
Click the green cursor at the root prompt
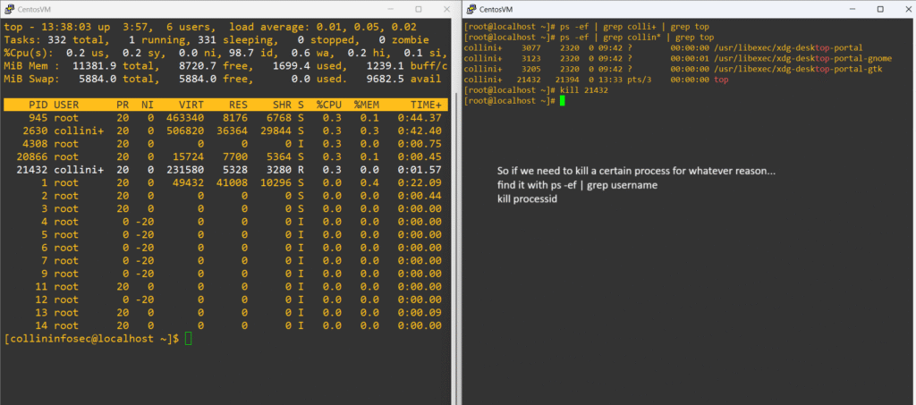tap(563, 100)
